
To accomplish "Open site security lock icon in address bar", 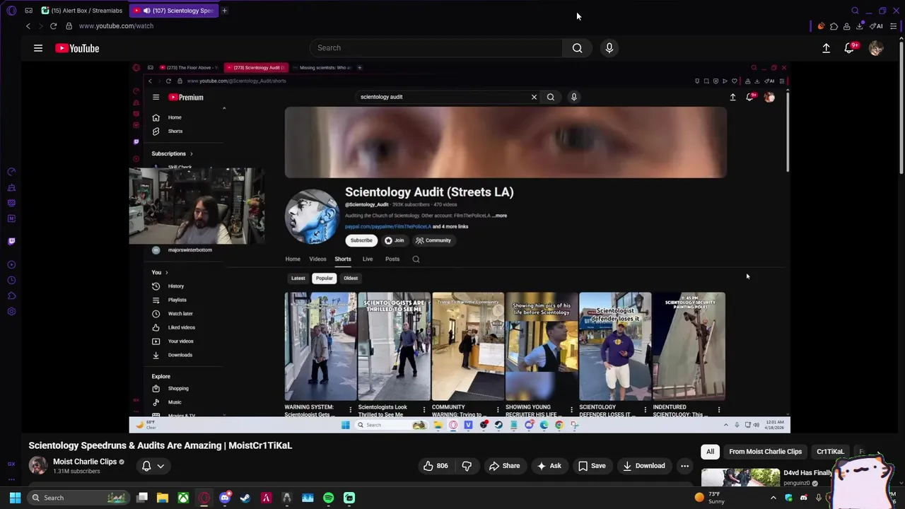I will pyautogui.click(x=69, y=26).
